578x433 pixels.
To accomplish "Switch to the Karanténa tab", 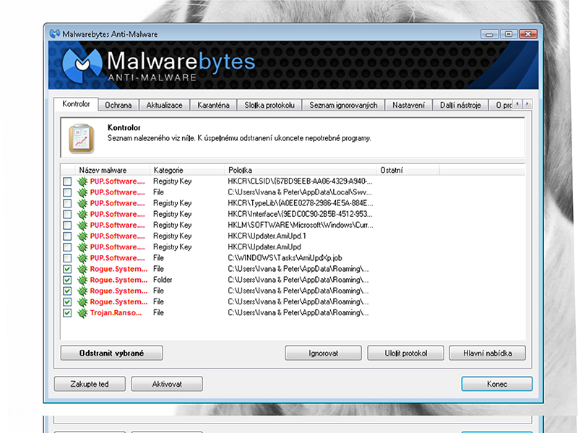I will click(x=213, y=106).
